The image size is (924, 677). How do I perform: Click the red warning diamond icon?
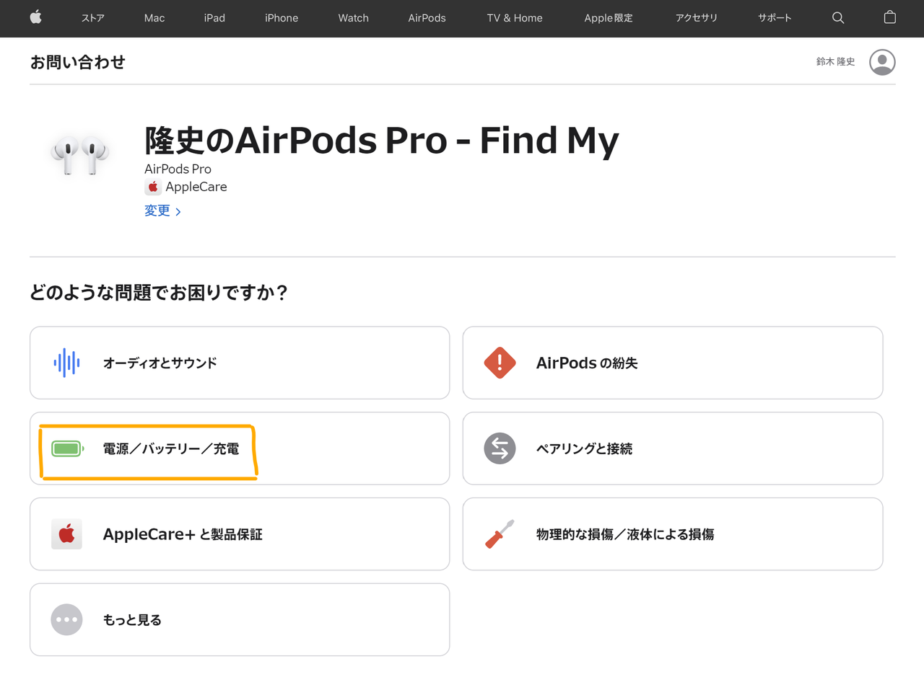click(500, 363)
